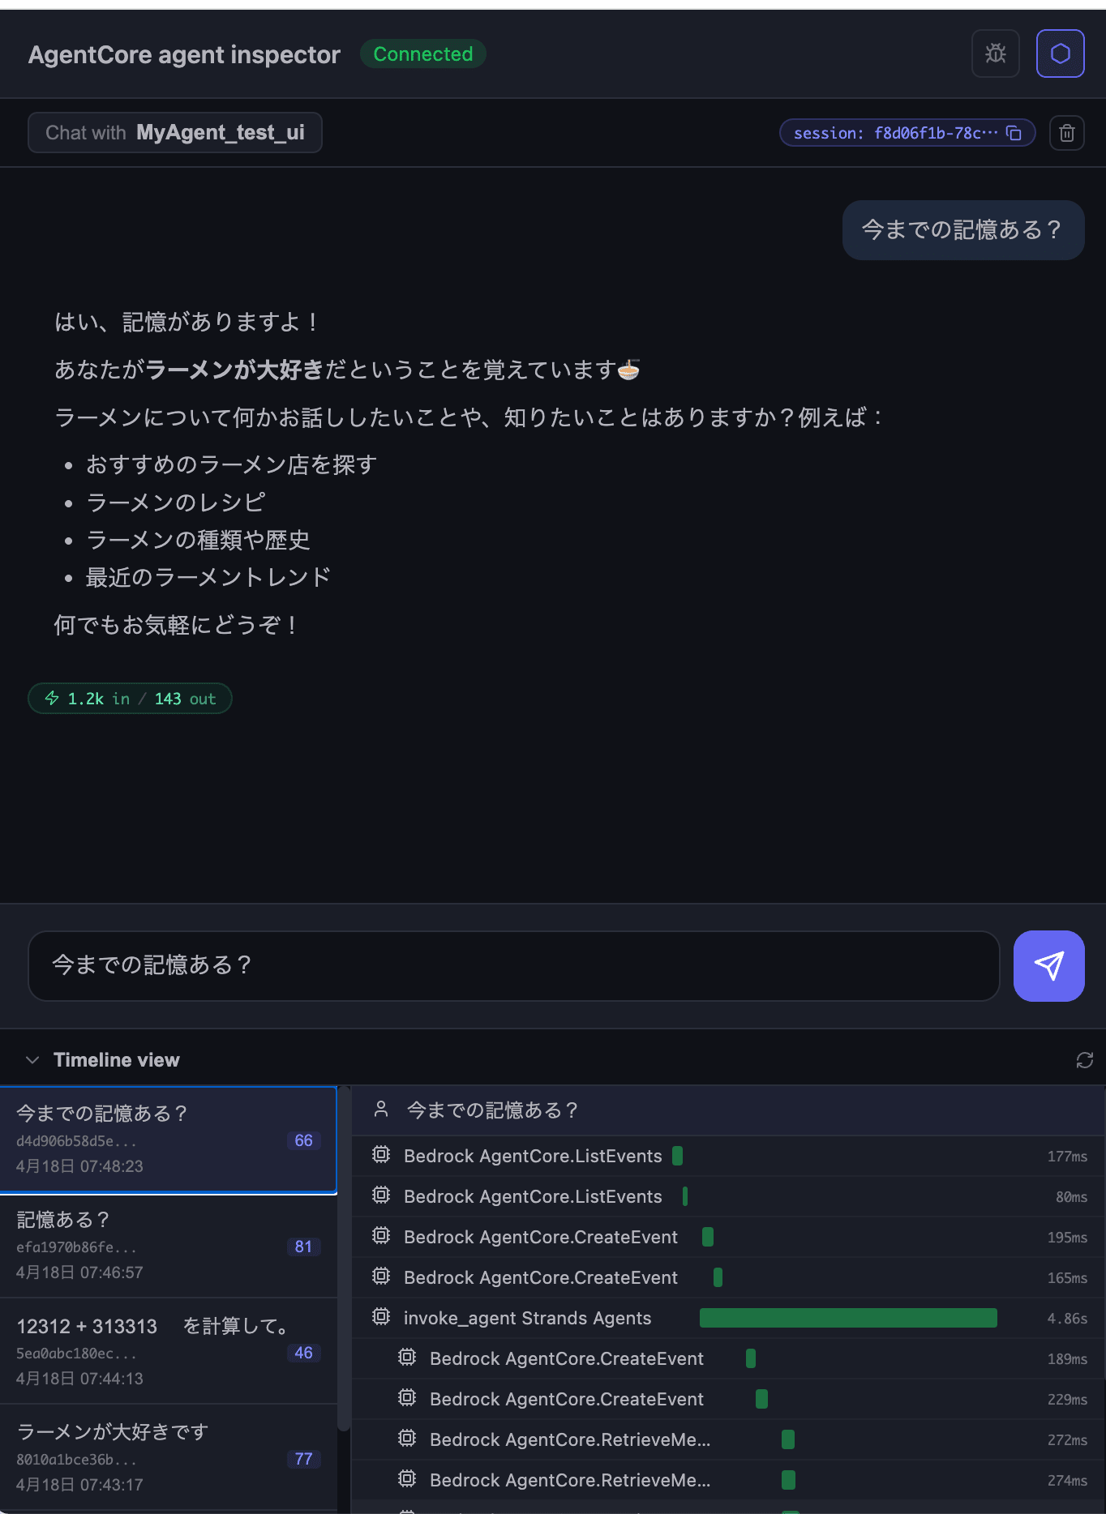Image resolution: width=1106 pixels, height=1514 pixels.
Task: Toggle the hexagon inspector icon button
Action: [1060, 53]
